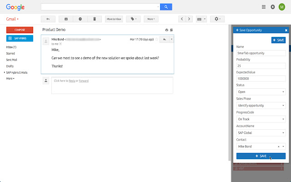Edit the ExpectedValue field 1000000
291x182 pixels.
tap(261, 79)
